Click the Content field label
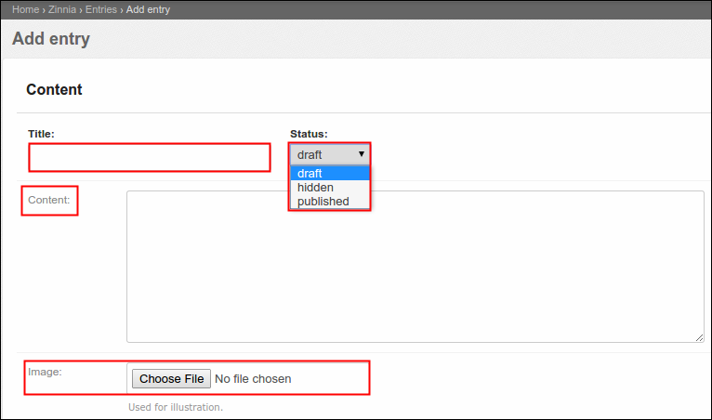The image size is (712, 420). pyautogui.click(x=49, y=200)
